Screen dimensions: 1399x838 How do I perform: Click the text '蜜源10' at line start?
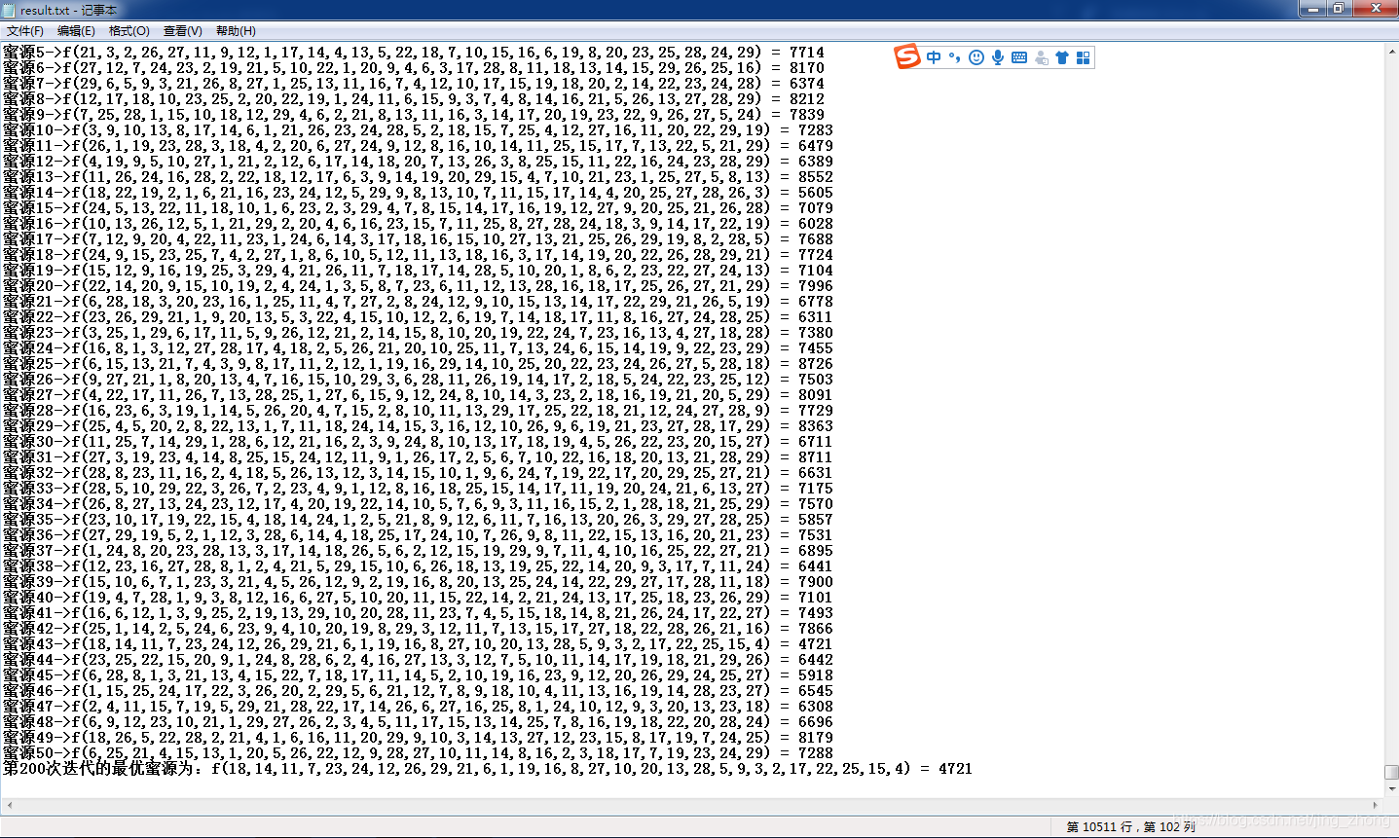tap(29, 130)
